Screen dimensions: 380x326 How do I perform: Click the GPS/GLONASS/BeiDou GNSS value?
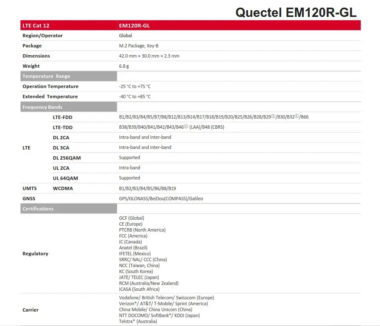tap(161, 199)
